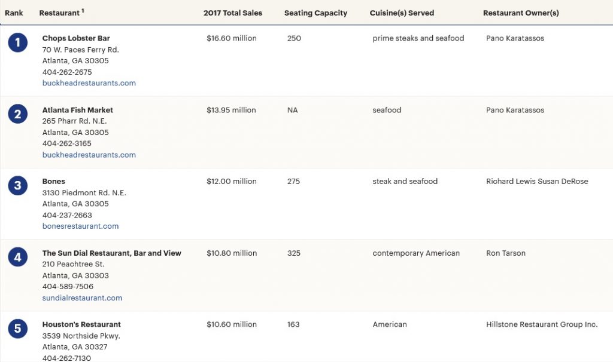Click phone number 404-589-7506
Viewport: 613px width, 362px height.
68,287
